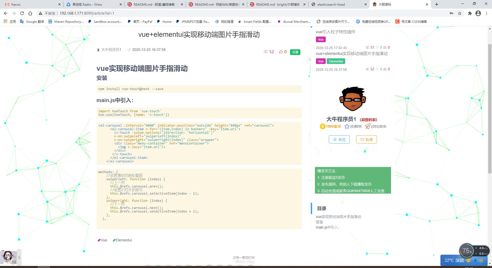Image resolution: width=492 pixels, height=268 pixels.
Task: Open the 首页 - PayPal bookmark
Action: pos(140,21)
